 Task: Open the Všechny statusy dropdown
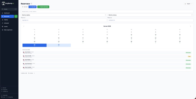[150, 15]
